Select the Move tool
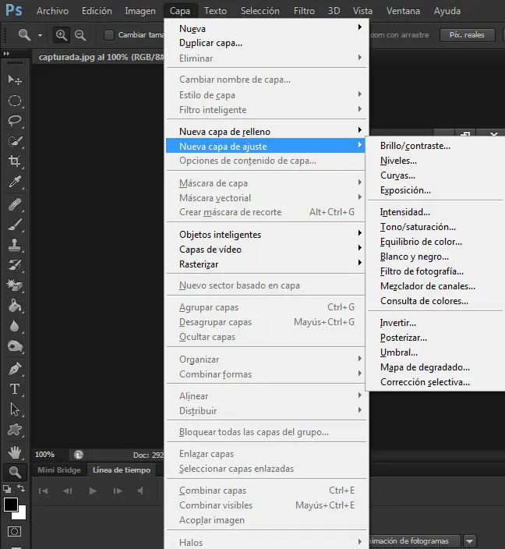The image size is (505, 549). coord(15,80)
